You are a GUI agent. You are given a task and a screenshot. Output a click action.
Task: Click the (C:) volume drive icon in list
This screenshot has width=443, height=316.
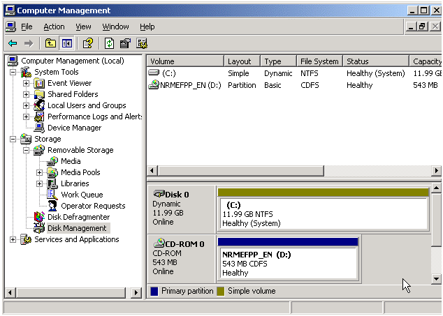click(154, 73)
